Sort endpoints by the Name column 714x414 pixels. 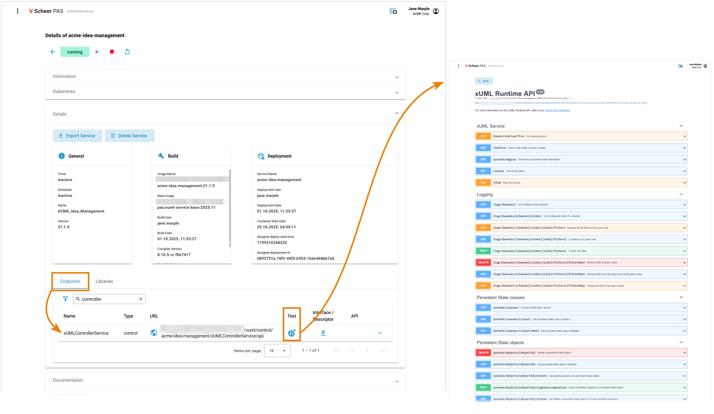pos(69,316)
